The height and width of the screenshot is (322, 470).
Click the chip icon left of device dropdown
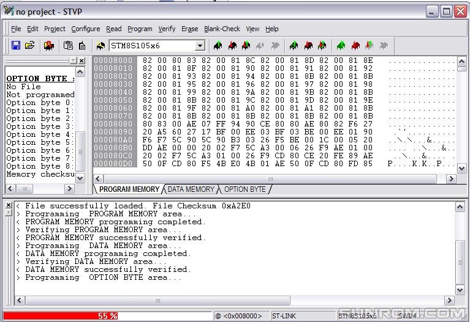(x=100, y=46)
